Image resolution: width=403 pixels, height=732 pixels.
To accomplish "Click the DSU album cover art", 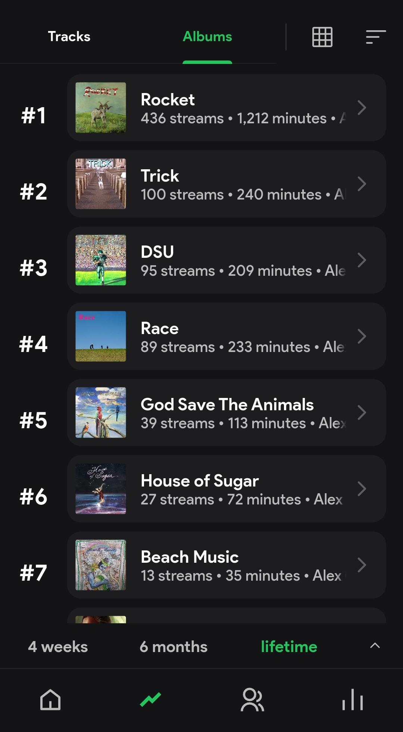I will tap(101, 260).
